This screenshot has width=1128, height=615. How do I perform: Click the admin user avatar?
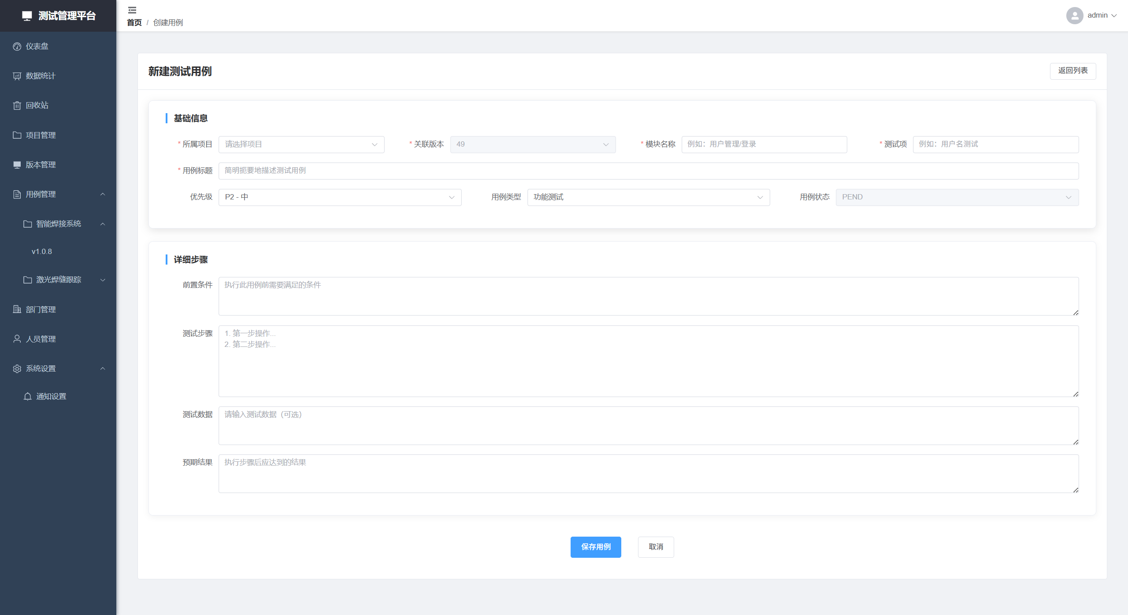[x=1074, y=15]
